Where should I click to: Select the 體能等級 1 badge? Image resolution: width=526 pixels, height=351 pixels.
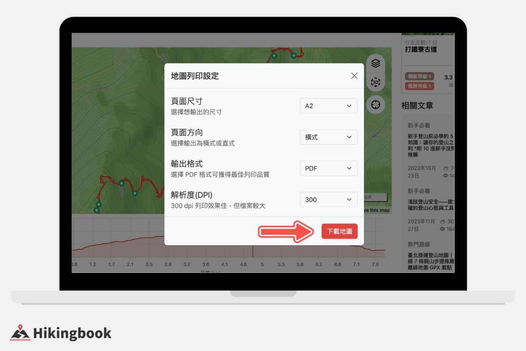[419, 76]
